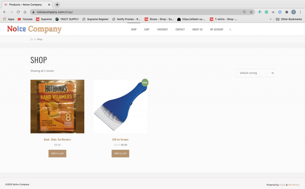Screen dimensions: 305x189
Task: Bookmark this page with star icon
Action: click(251, 12)
